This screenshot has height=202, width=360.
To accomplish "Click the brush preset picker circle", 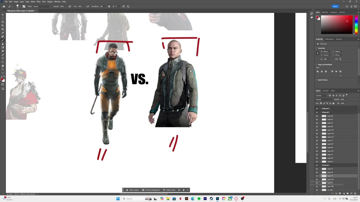I will (x=17, y=6).
